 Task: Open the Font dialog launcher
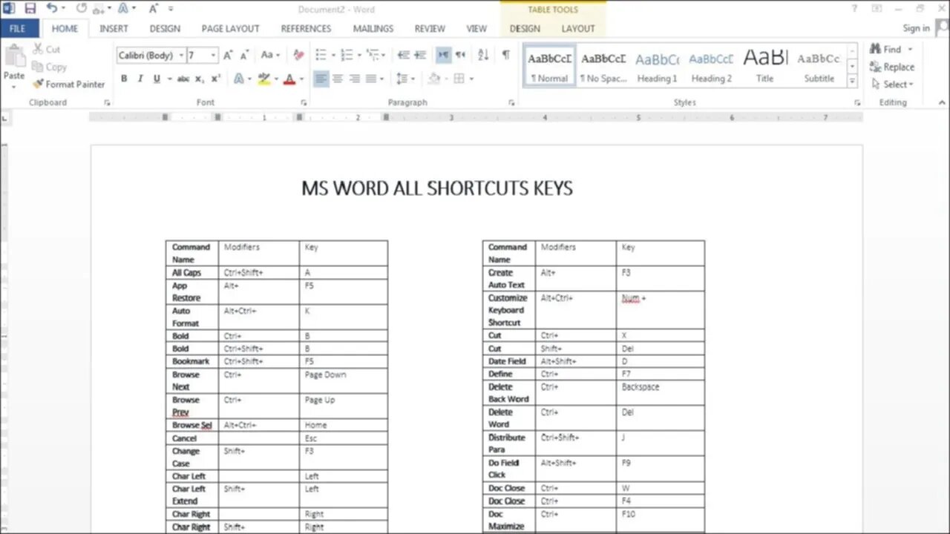point(304,103)
